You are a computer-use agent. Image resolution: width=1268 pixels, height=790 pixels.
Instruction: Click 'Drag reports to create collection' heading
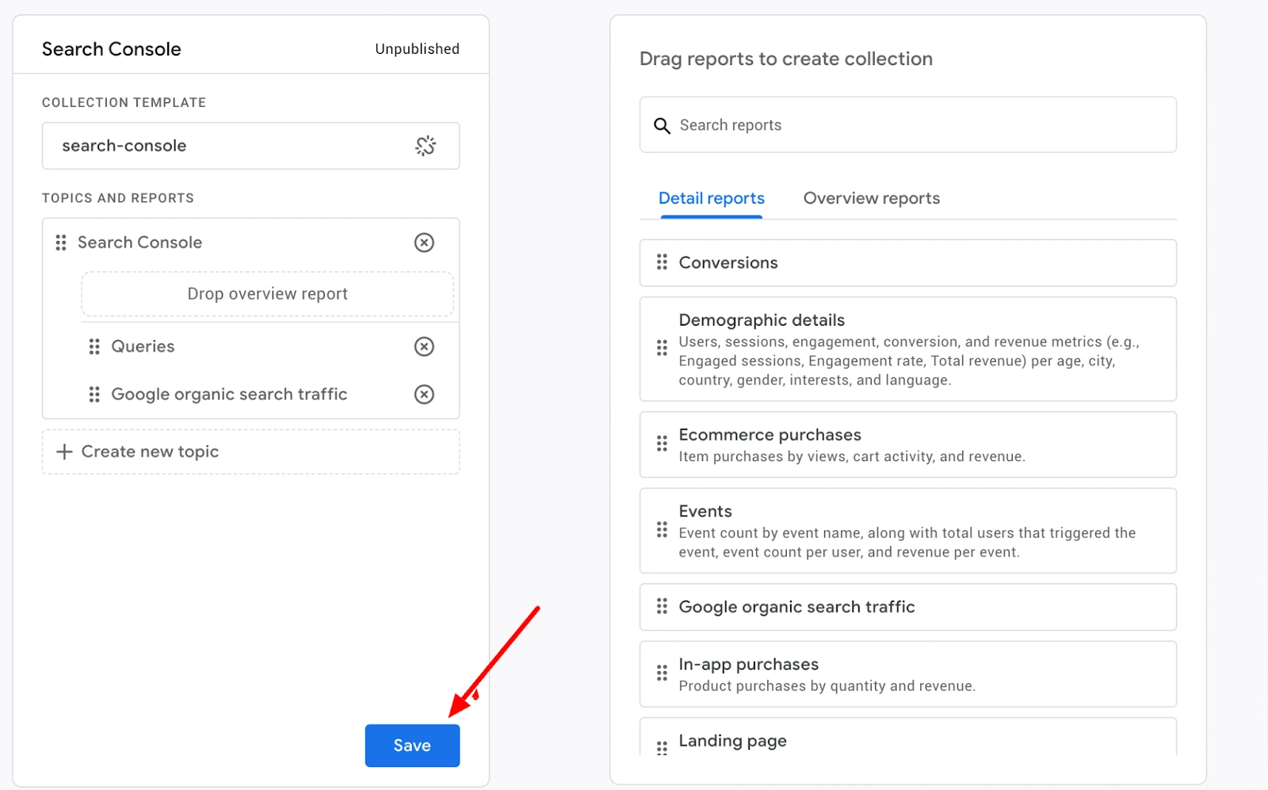tap(785, 59)
